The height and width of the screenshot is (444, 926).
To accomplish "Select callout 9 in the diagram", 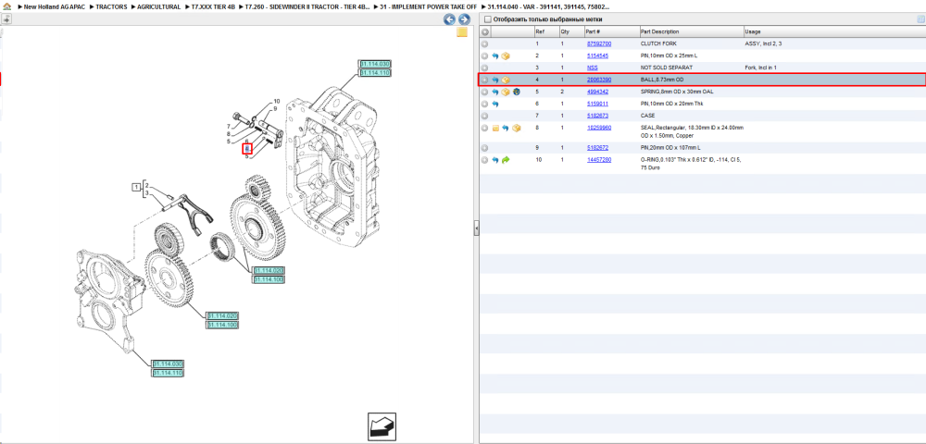I will pos(275,109).
